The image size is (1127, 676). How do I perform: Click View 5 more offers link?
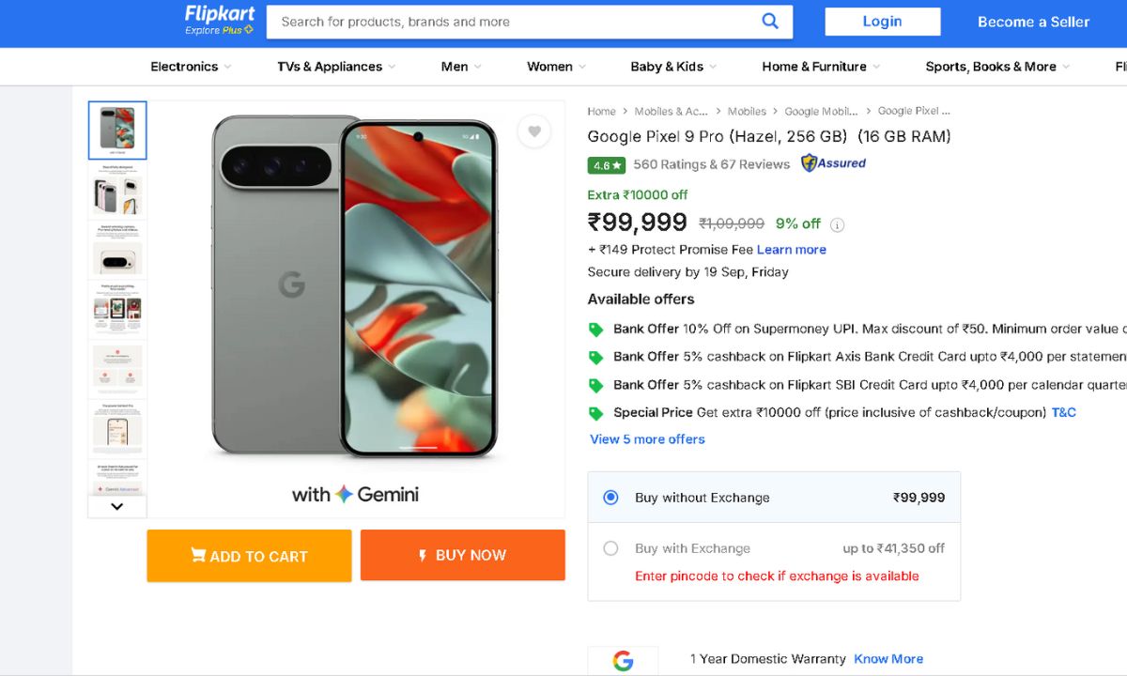coord(647,439)
